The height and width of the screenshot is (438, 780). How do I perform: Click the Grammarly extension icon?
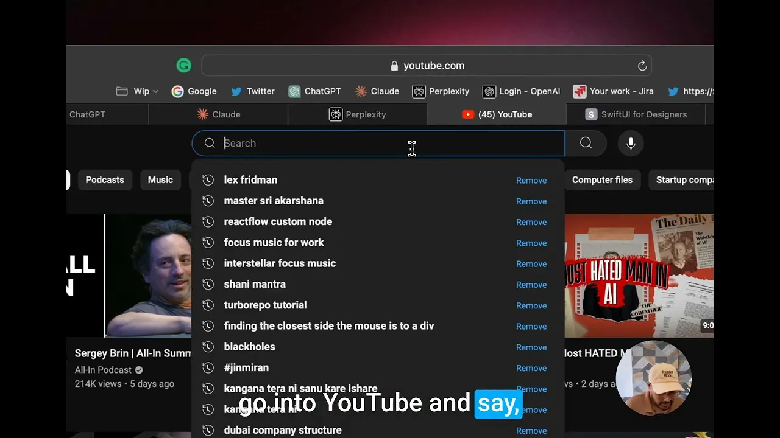pyautogui.click(x=183, y=65)
